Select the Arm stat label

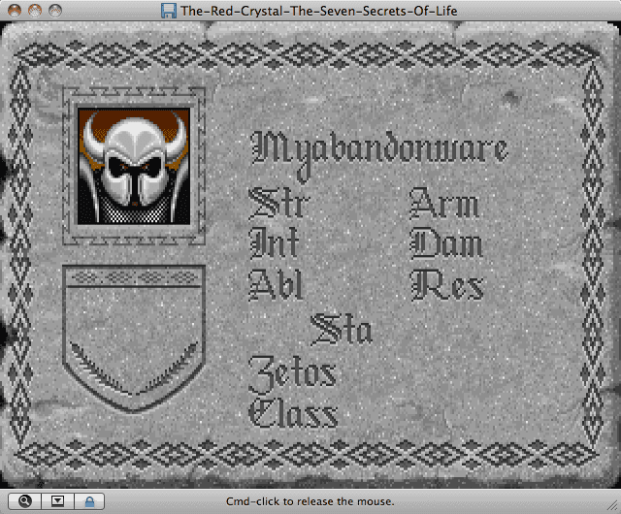click(x=444, y=203)
